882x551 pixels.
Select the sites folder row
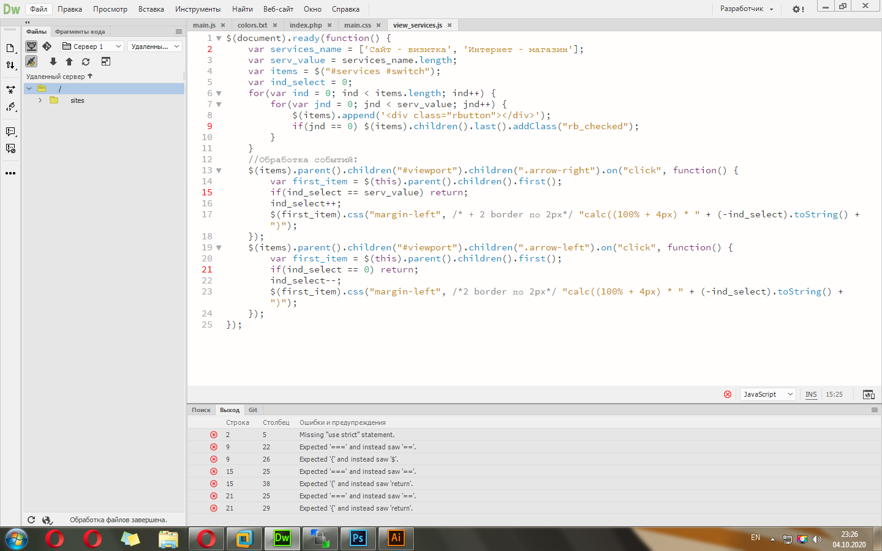point(104,100)
